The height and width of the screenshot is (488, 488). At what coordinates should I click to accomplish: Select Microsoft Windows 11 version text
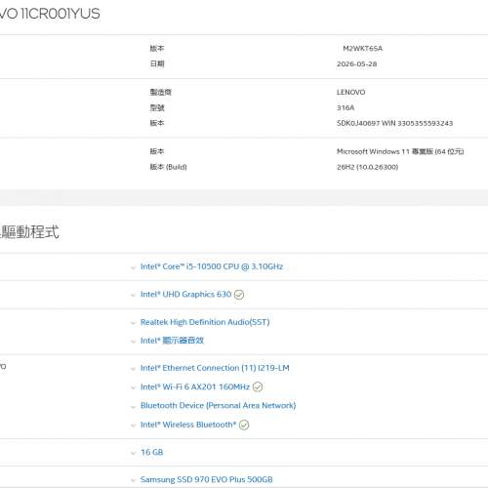pyautogui.click(x=400, y=151)
